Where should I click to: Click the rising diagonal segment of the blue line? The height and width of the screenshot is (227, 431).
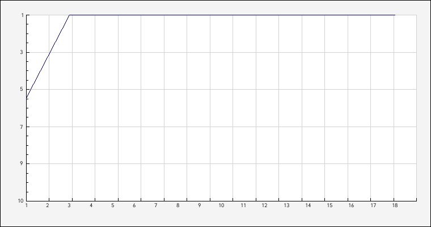48,56
